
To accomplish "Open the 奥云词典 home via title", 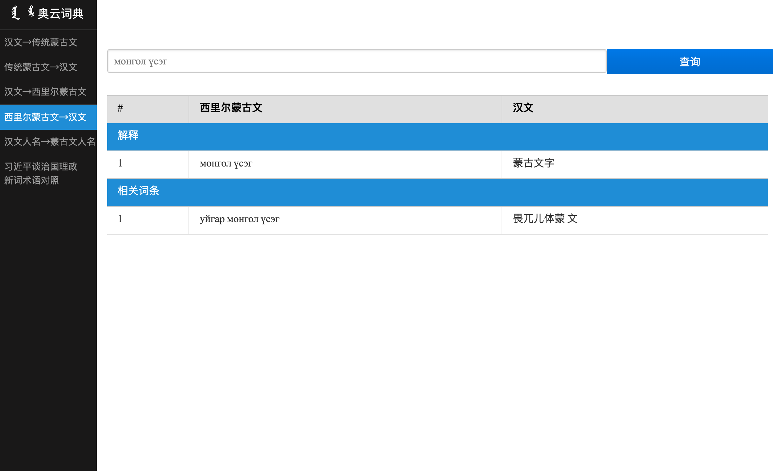I will click(61, 14).
